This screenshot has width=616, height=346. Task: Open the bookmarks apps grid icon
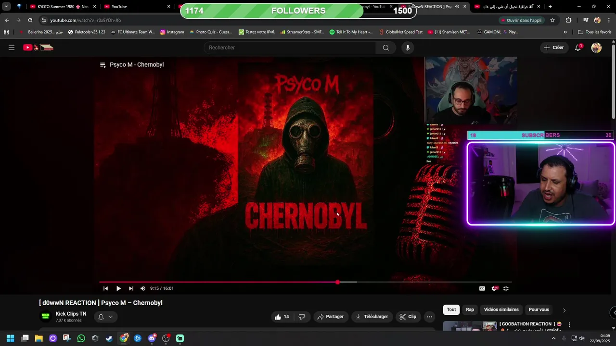pos(6,32)
